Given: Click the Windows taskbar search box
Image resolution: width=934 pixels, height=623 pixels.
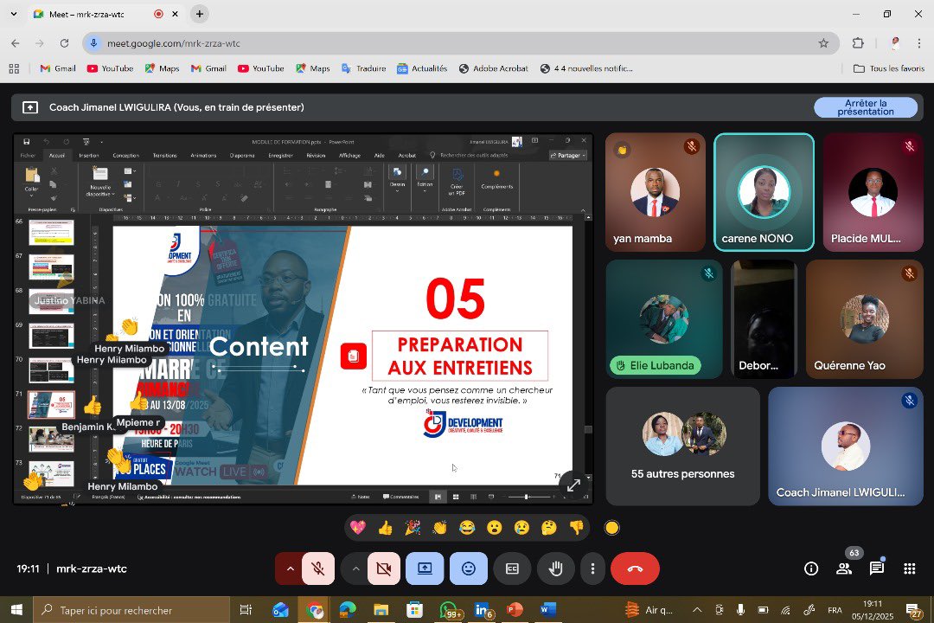Looking at the screenshot, I should 131,610.
